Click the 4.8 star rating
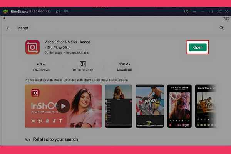 point(41,64)
